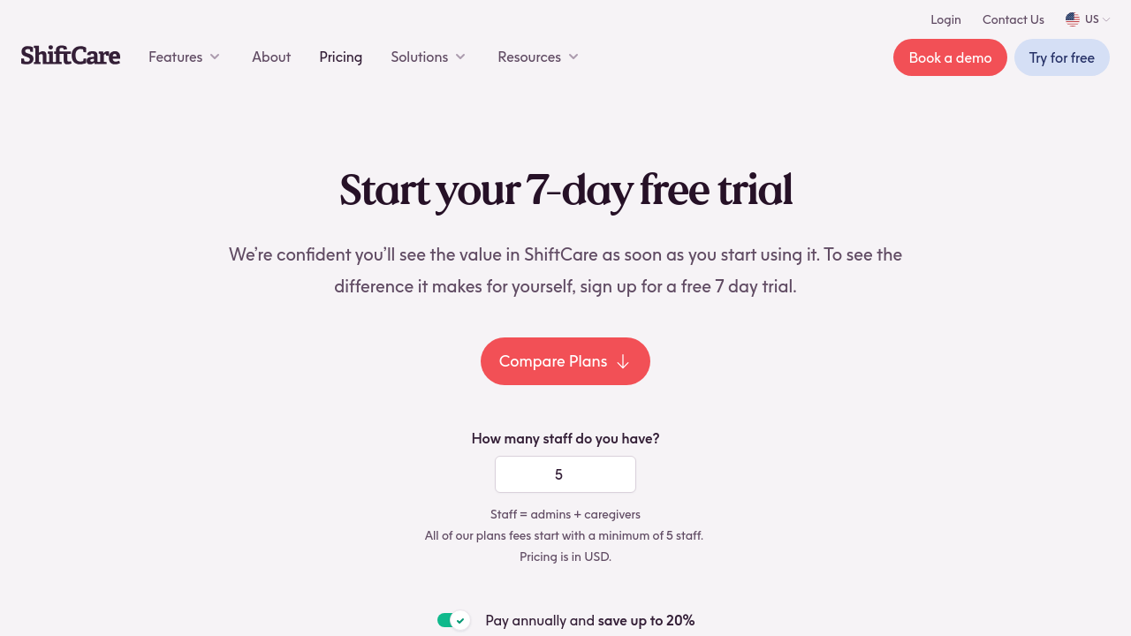Open the About page
The width and height of the screenshot is (1131, 636).
(271, 57)
